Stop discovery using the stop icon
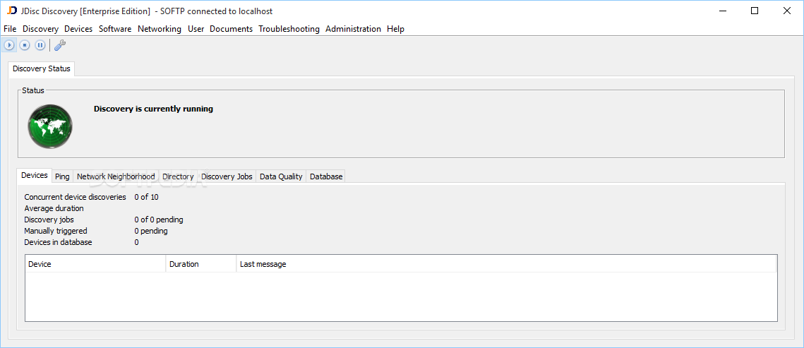 [25, 45]
